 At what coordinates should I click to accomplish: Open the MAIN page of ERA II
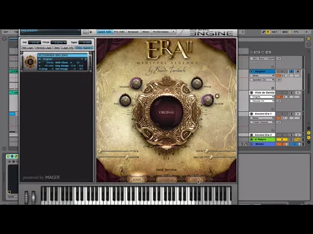pos(137,179)
